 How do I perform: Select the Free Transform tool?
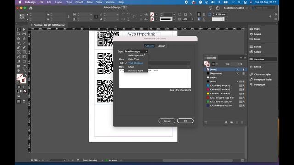pos(24,57)
